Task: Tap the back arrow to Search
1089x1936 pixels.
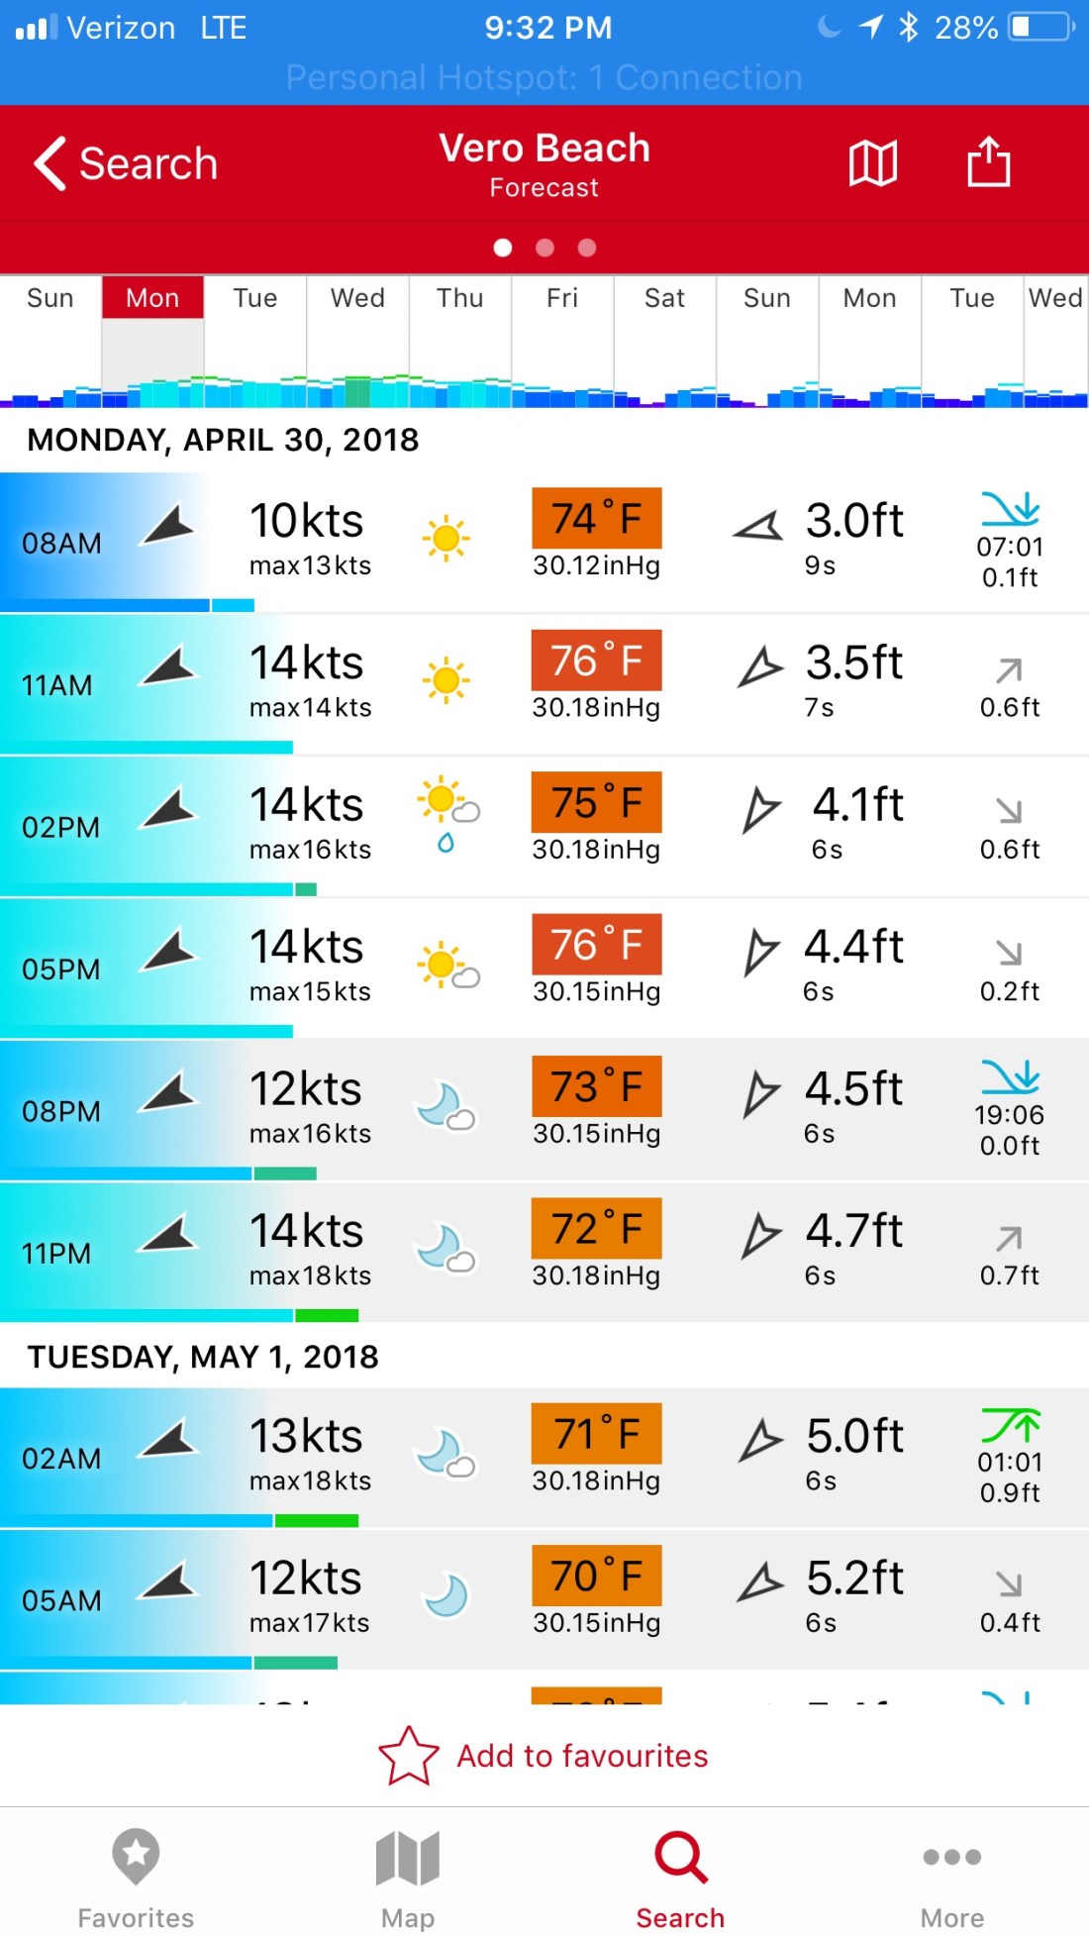Action: tap(51, 162)
